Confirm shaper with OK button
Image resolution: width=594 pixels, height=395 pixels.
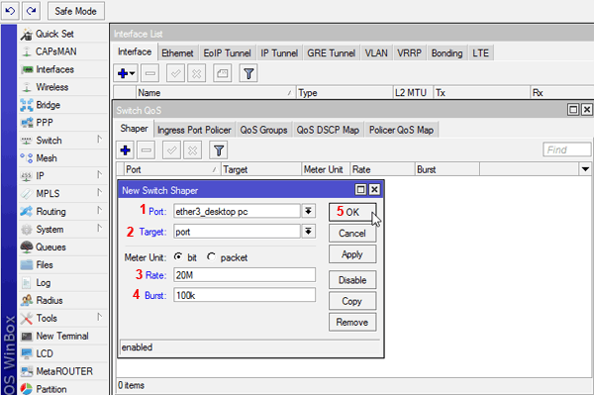352,212
